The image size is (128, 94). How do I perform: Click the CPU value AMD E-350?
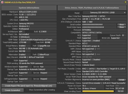coord(23,17)
